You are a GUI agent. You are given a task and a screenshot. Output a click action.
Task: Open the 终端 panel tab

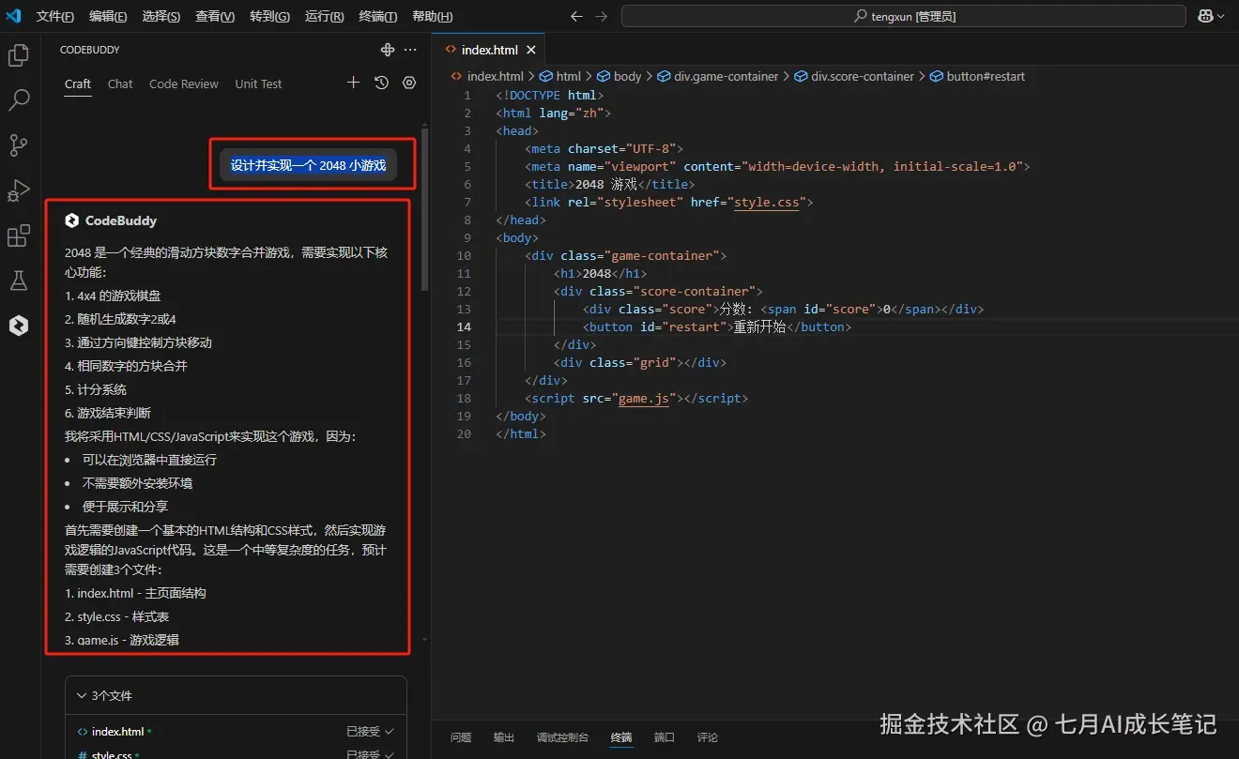tap(621, 737)
